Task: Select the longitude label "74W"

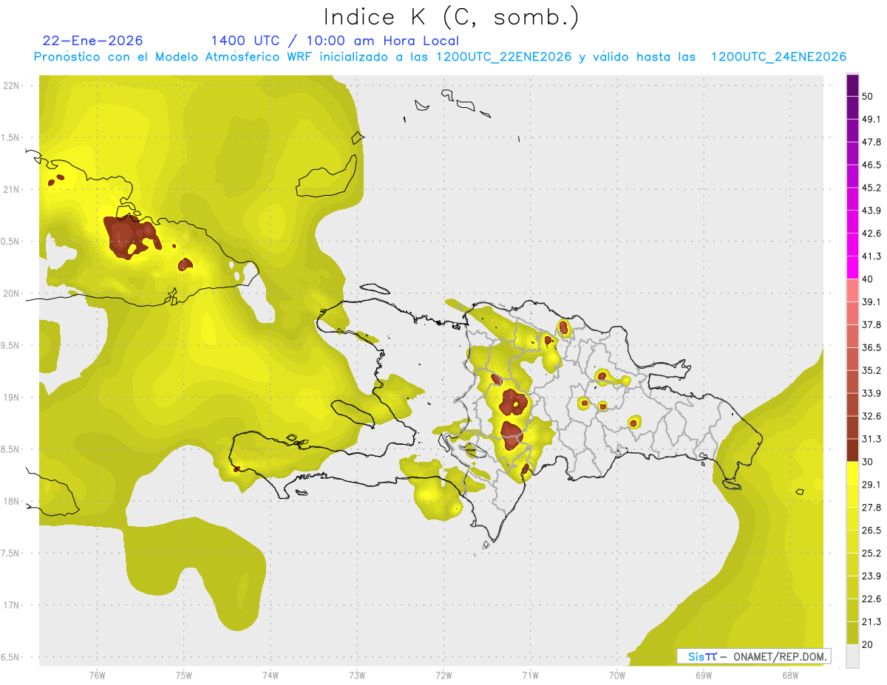Action: (271, 675)
